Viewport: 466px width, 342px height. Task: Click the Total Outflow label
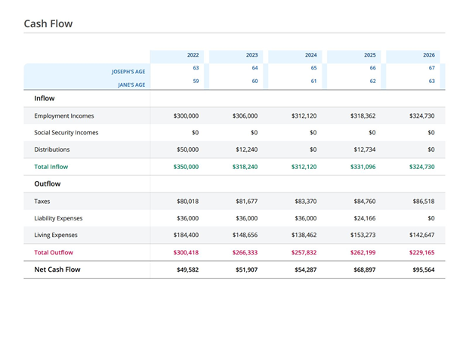click(54, 252)
